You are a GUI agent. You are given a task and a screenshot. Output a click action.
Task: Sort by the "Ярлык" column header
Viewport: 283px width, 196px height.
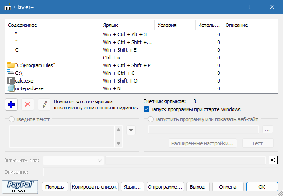(128, 25)
